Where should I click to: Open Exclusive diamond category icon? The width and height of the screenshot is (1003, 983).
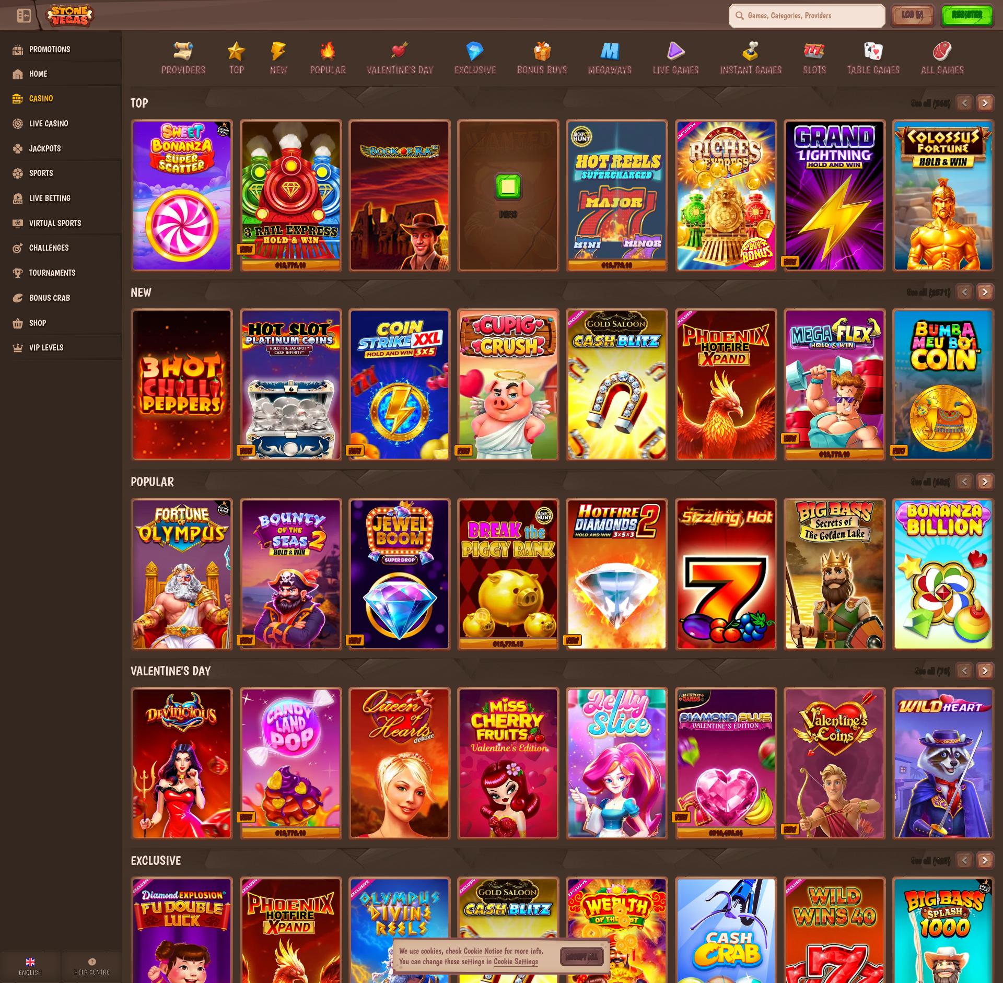coord(474,51)
